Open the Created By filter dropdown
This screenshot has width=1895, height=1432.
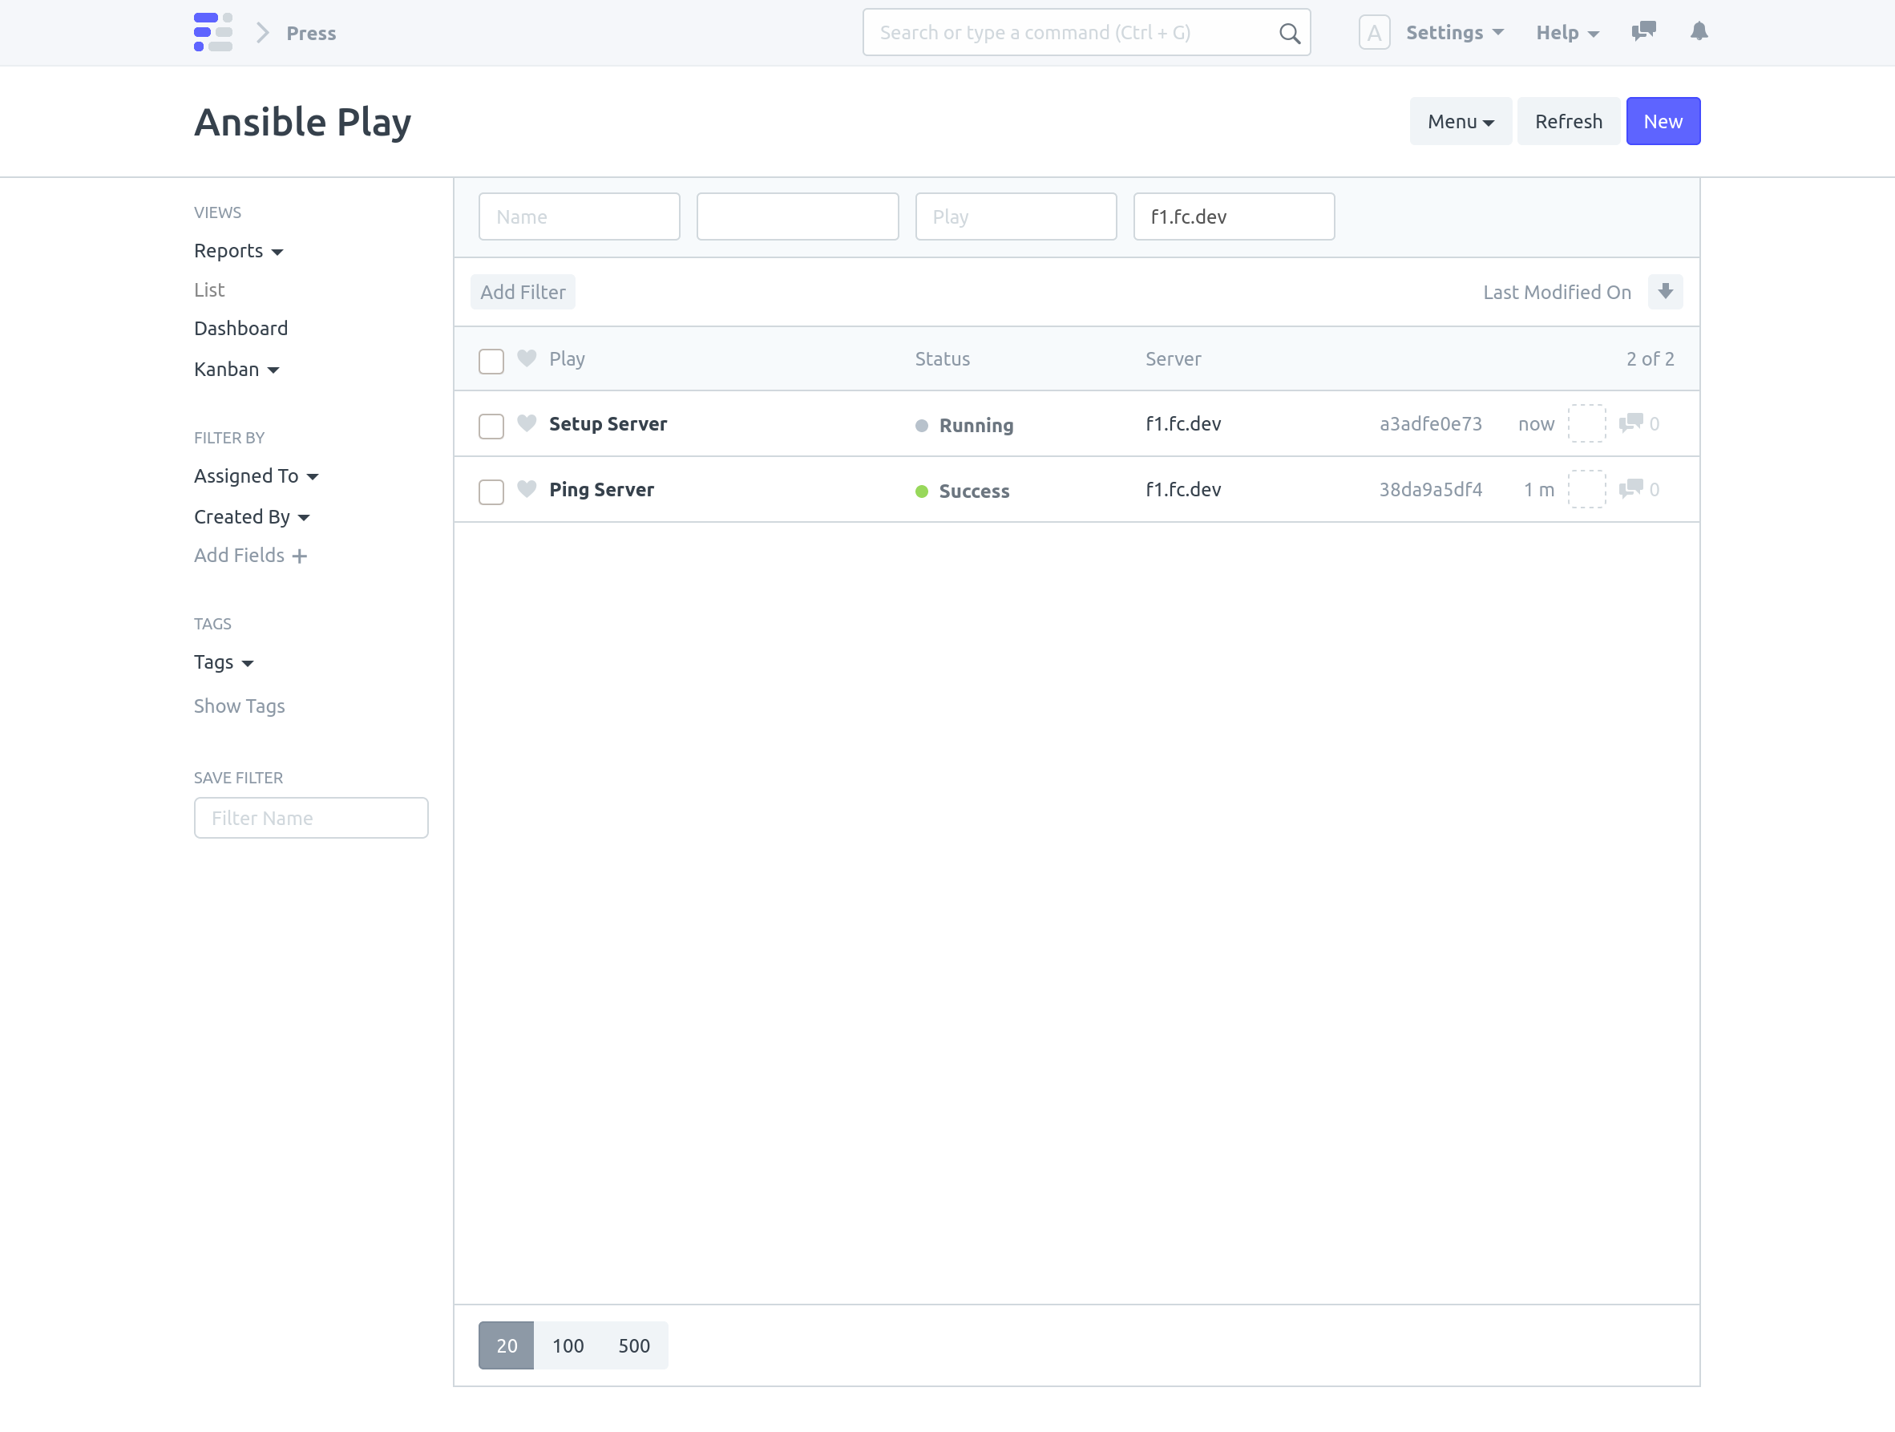[251, 516]
